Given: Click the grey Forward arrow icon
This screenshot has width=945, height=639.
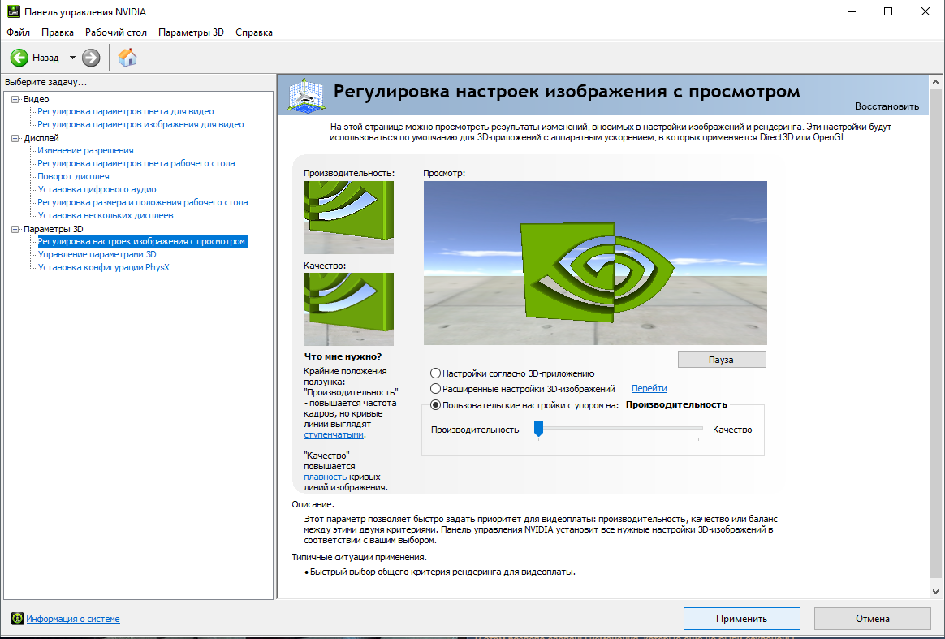Looking at the screenshot, I should (x=91, y=58).
